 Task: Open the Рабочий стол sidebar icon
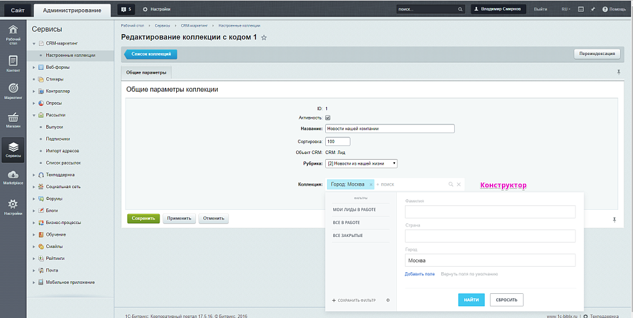coord(13,34)
